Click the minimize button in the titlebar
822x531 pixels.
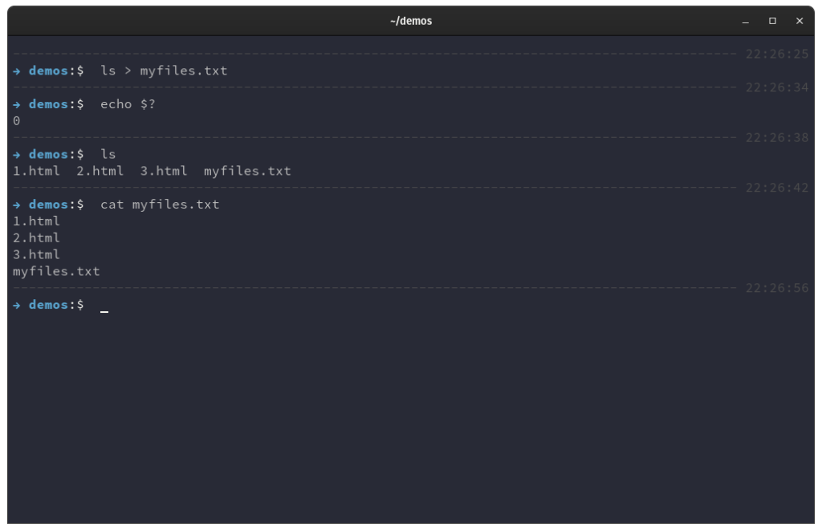[x=745, y=21]
